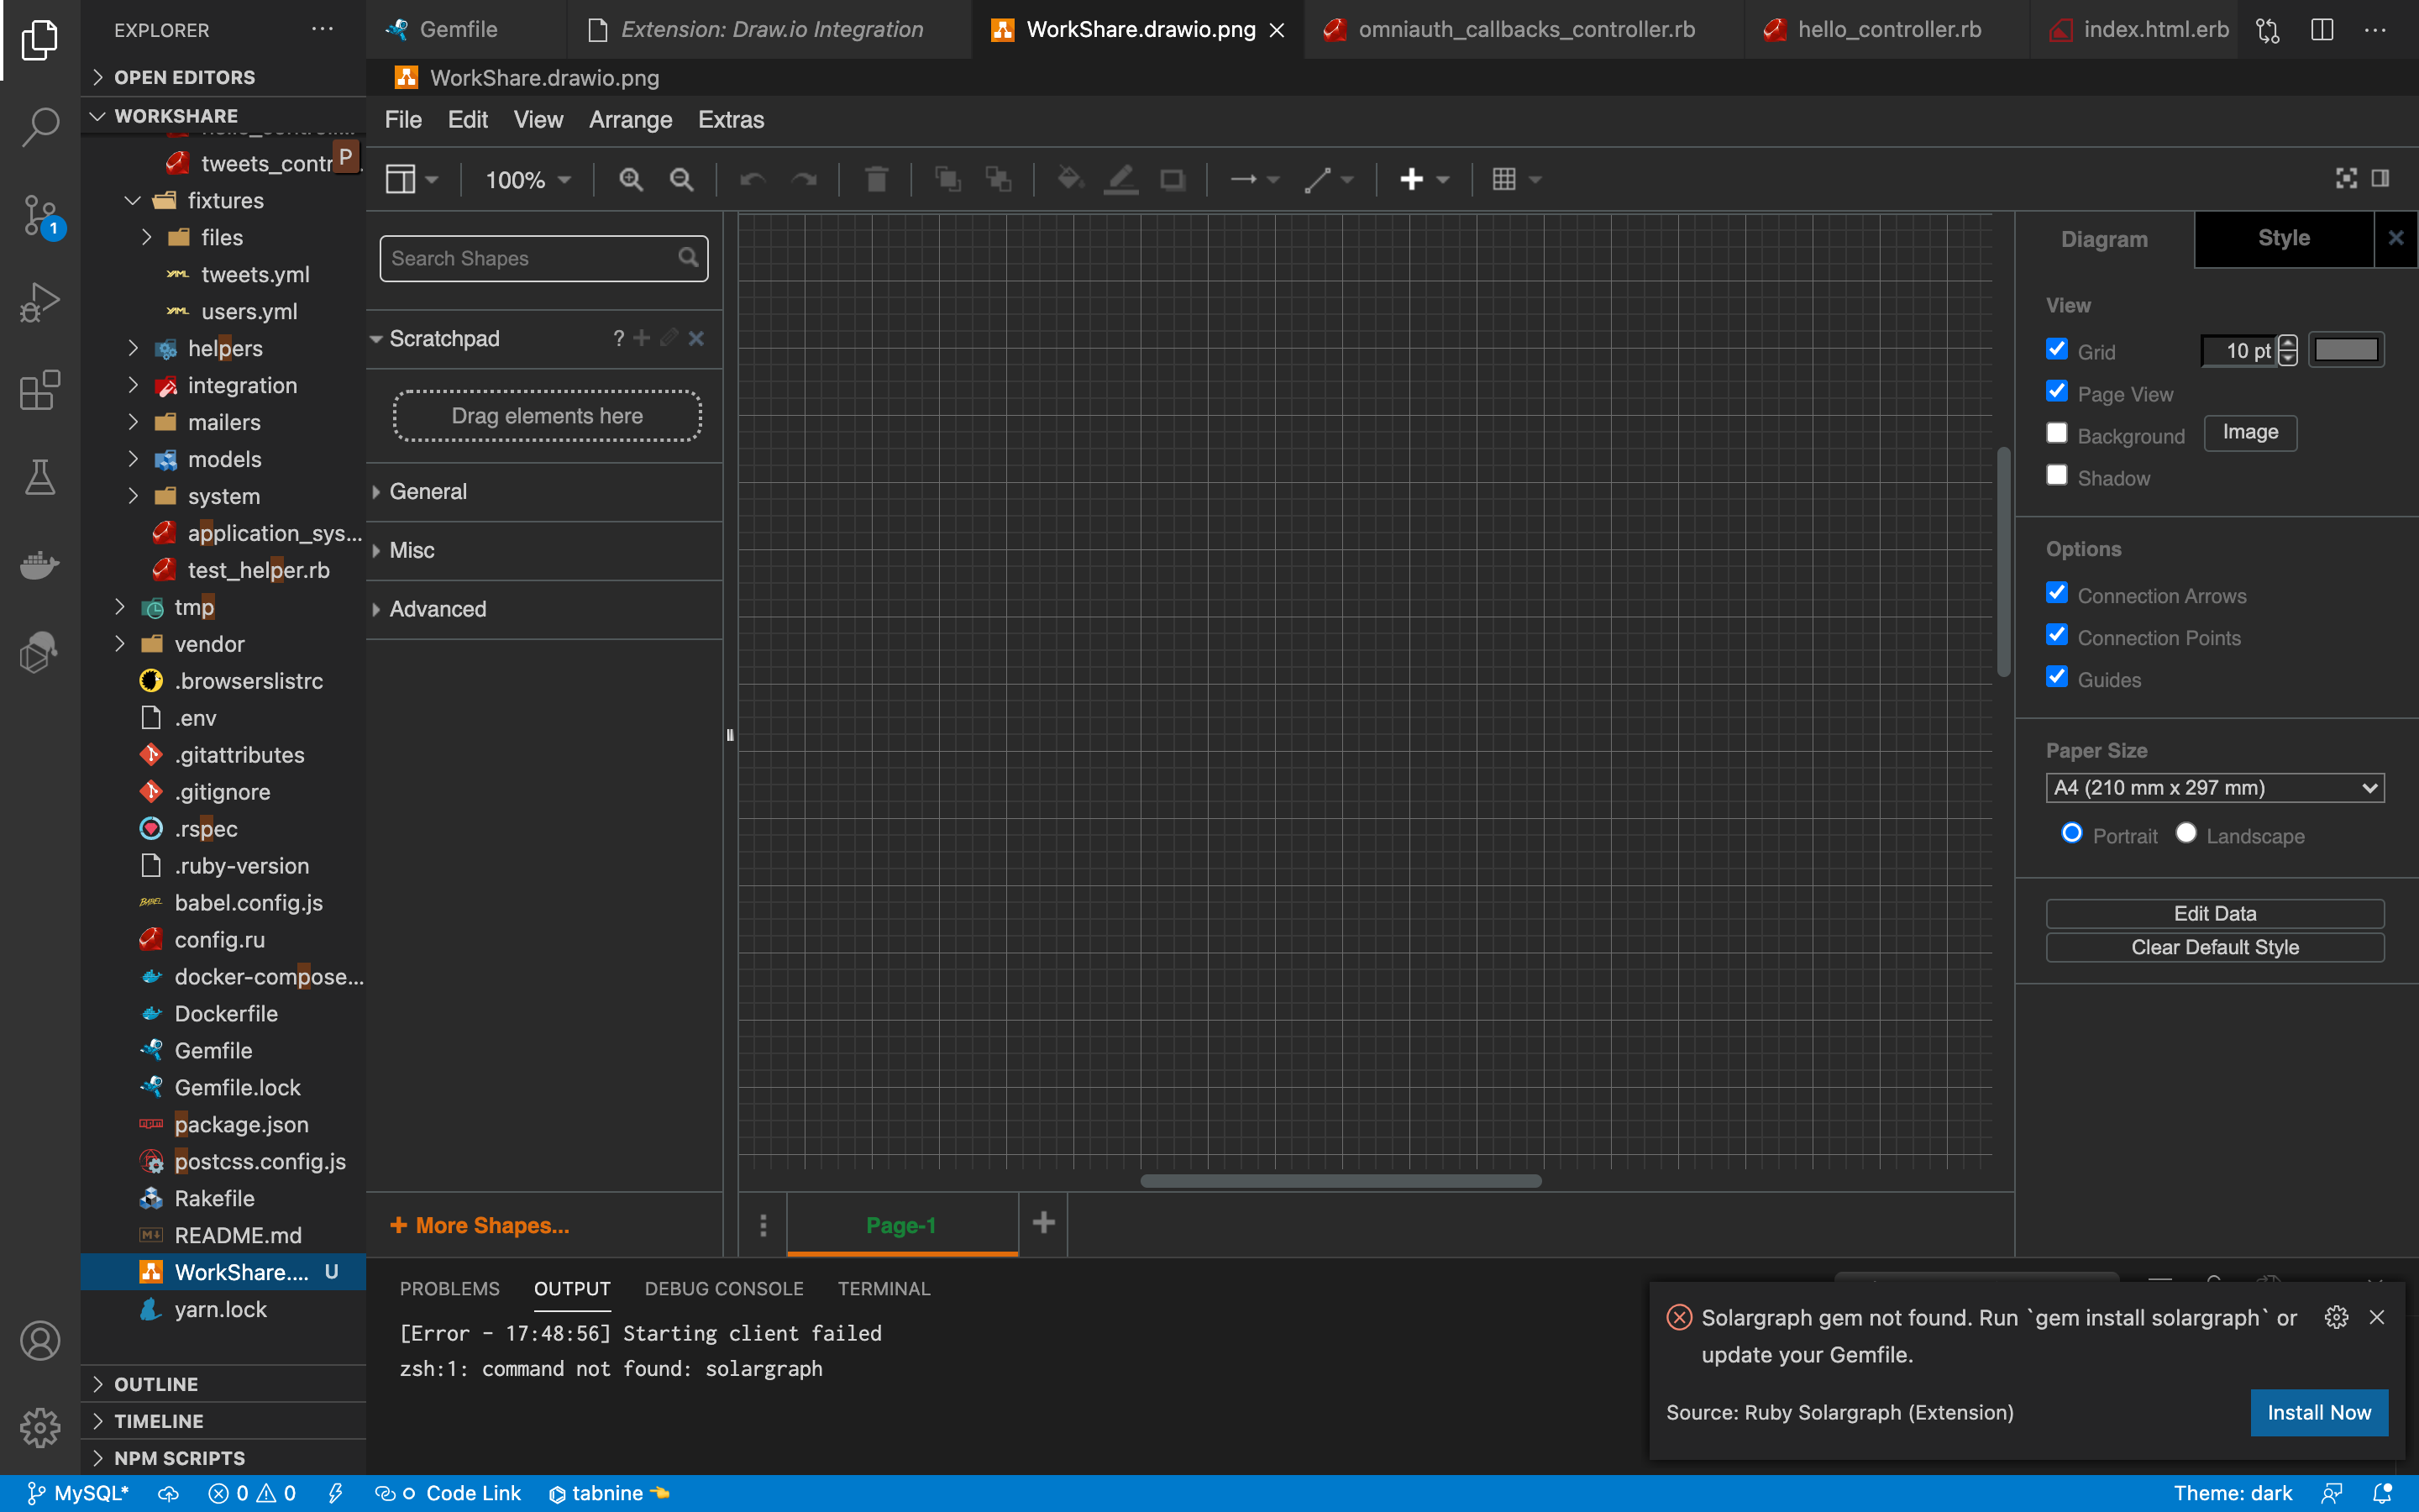Viewport: 2419px width, 1512px height.
Task: Uncheck the Grid checkbox
Action: [2056, 349]
